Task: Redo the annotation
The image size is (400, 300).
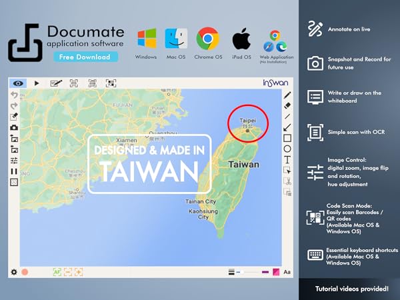Action: (x=14, y=105)
